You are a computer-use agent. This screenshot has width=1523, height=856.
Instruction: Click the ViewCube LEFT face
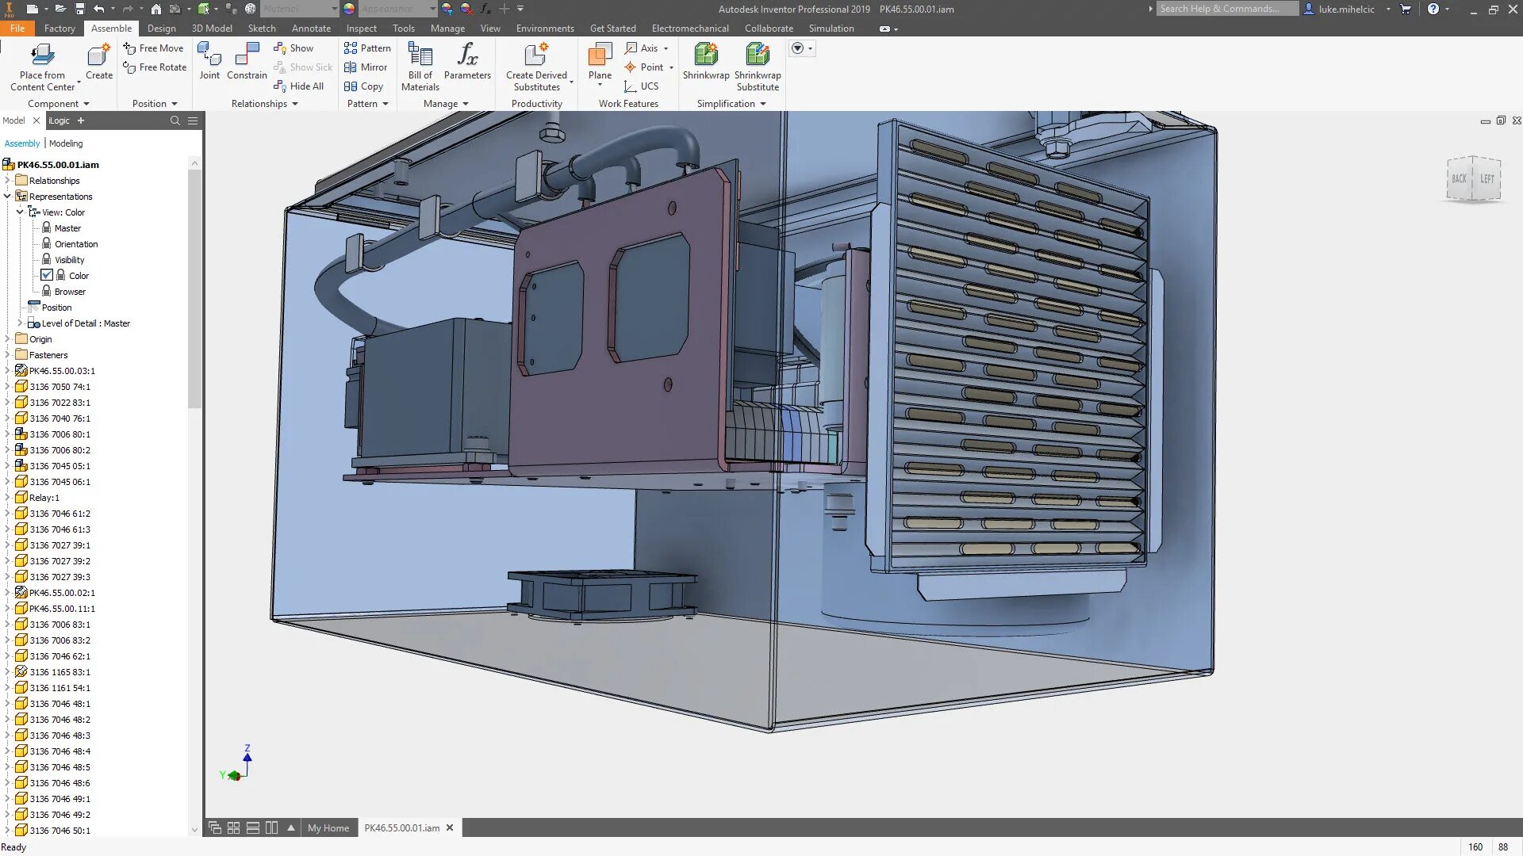click(1487, 179)
